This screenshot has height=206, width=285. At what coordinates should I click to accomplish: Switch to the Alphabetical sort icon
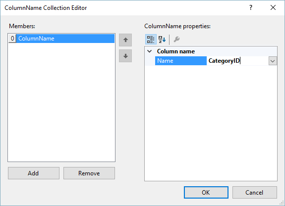pos(162,40)
